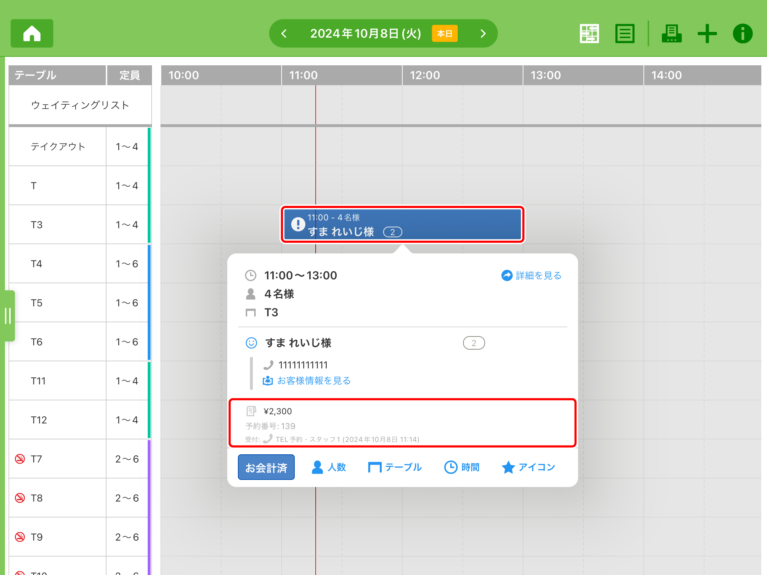Go to the home screen
The height and width of the screenshot is (575, 767).
32,33
